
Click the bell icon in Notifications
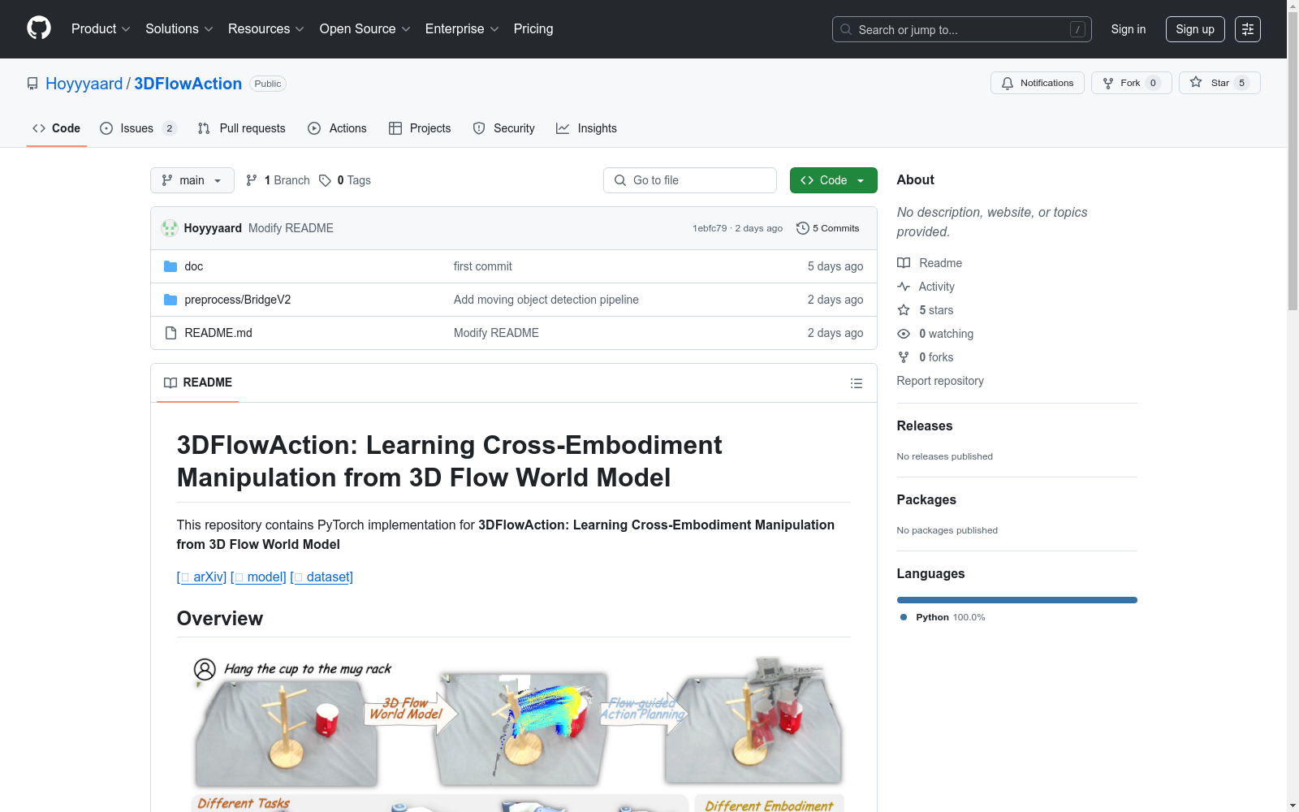click(x=1008, y=83)
